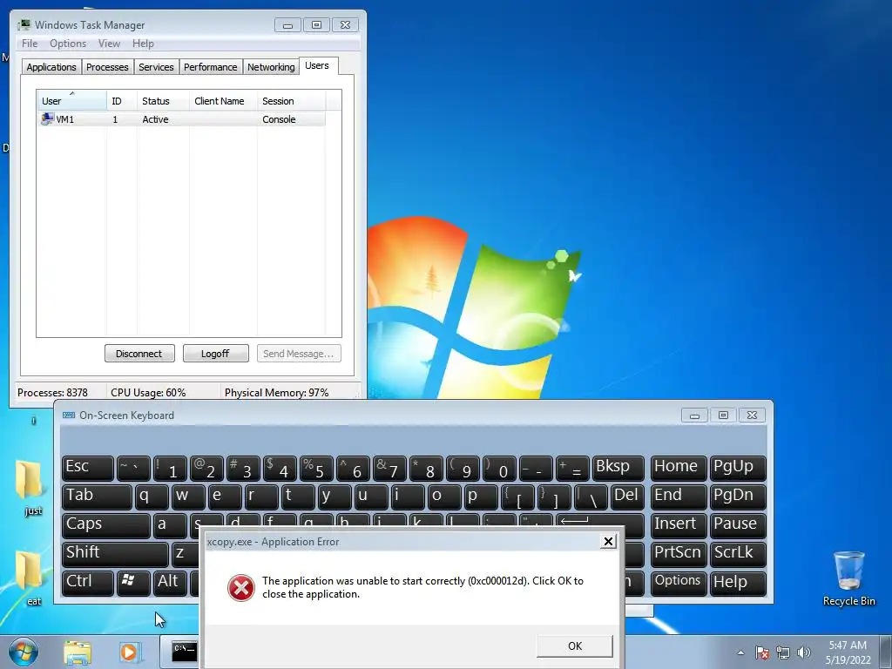Switch to the Applications tab
Screen dimensions: 892x669
tap(51, 67)
